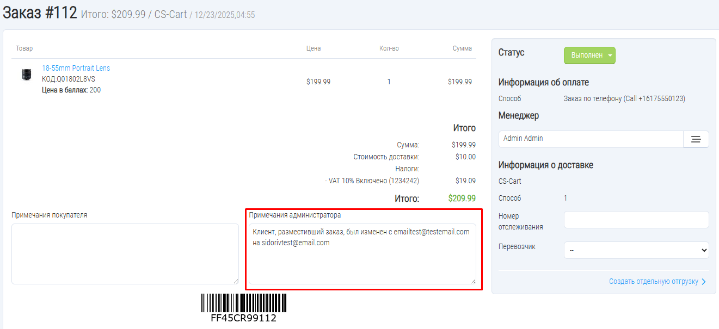
Task: Open the 18-55mm Portrait Lens link
Action: coord(76,68)
